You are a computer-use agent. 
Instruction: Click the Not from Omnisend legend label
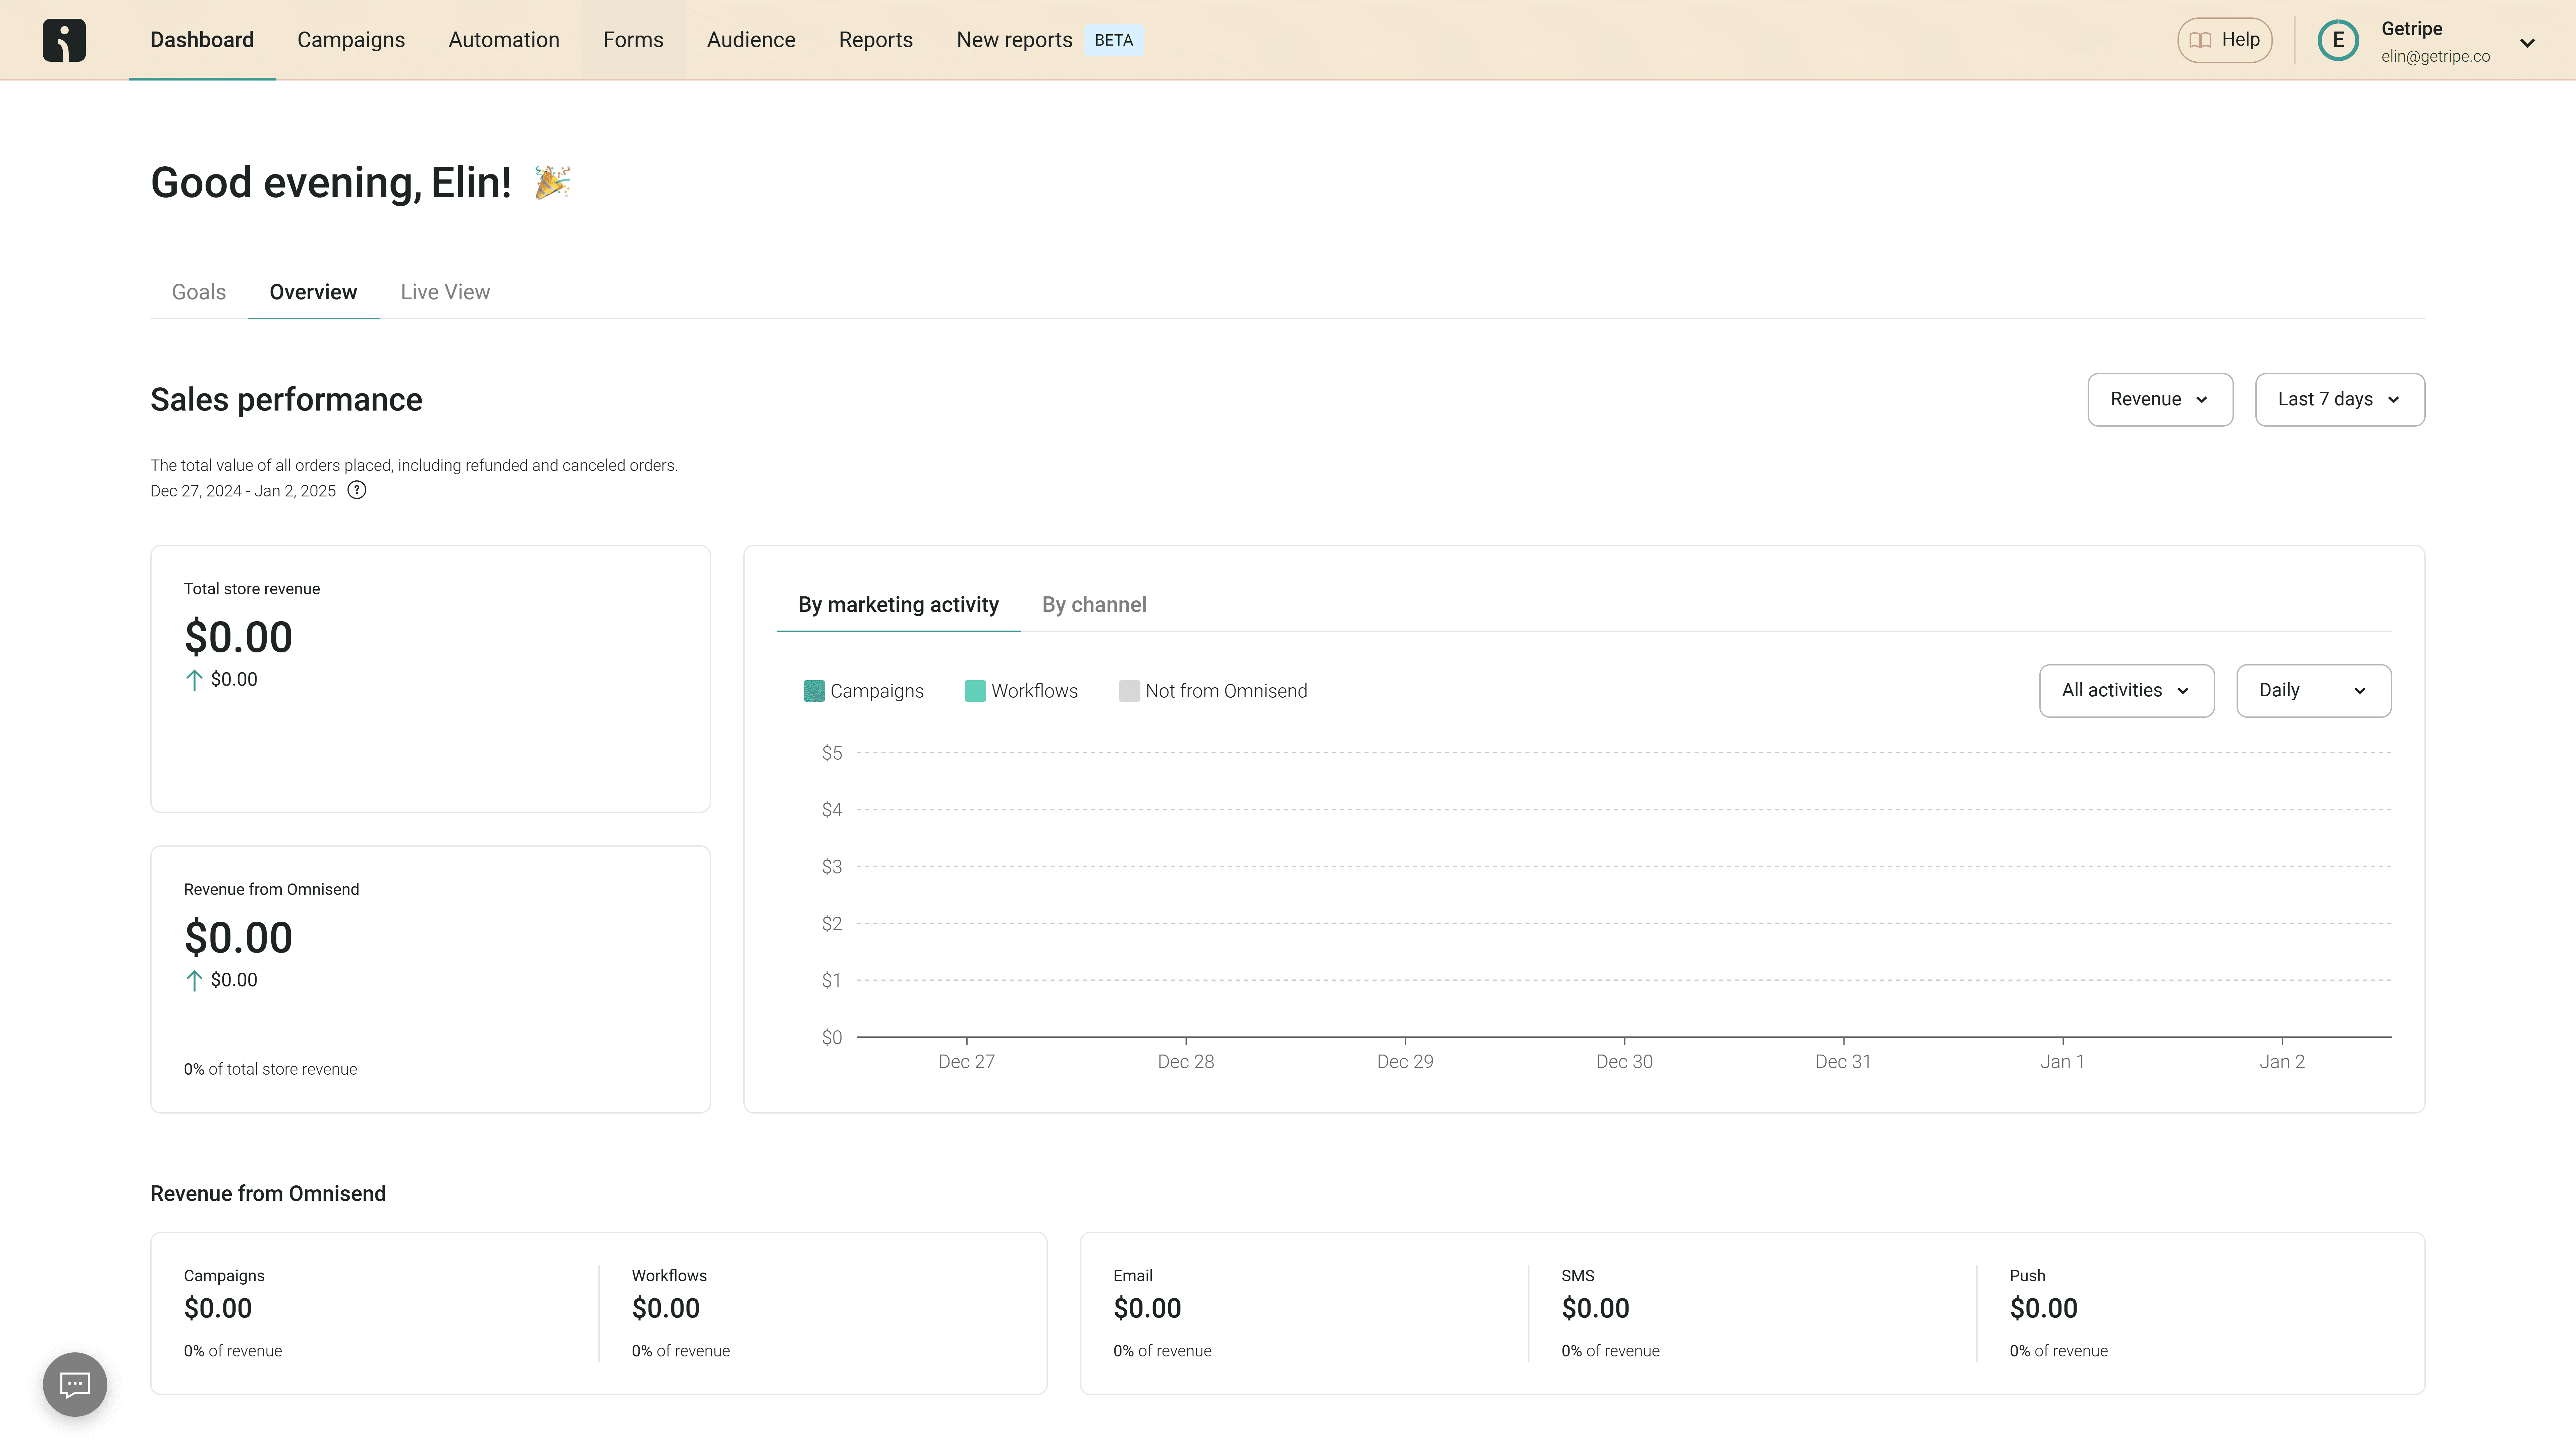1226,691
